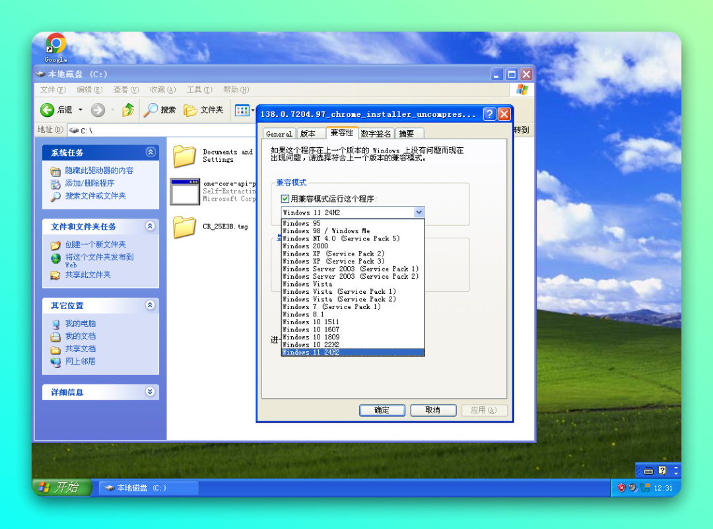
Task: Click the 确定 button
Action: (x=382, y=410)
